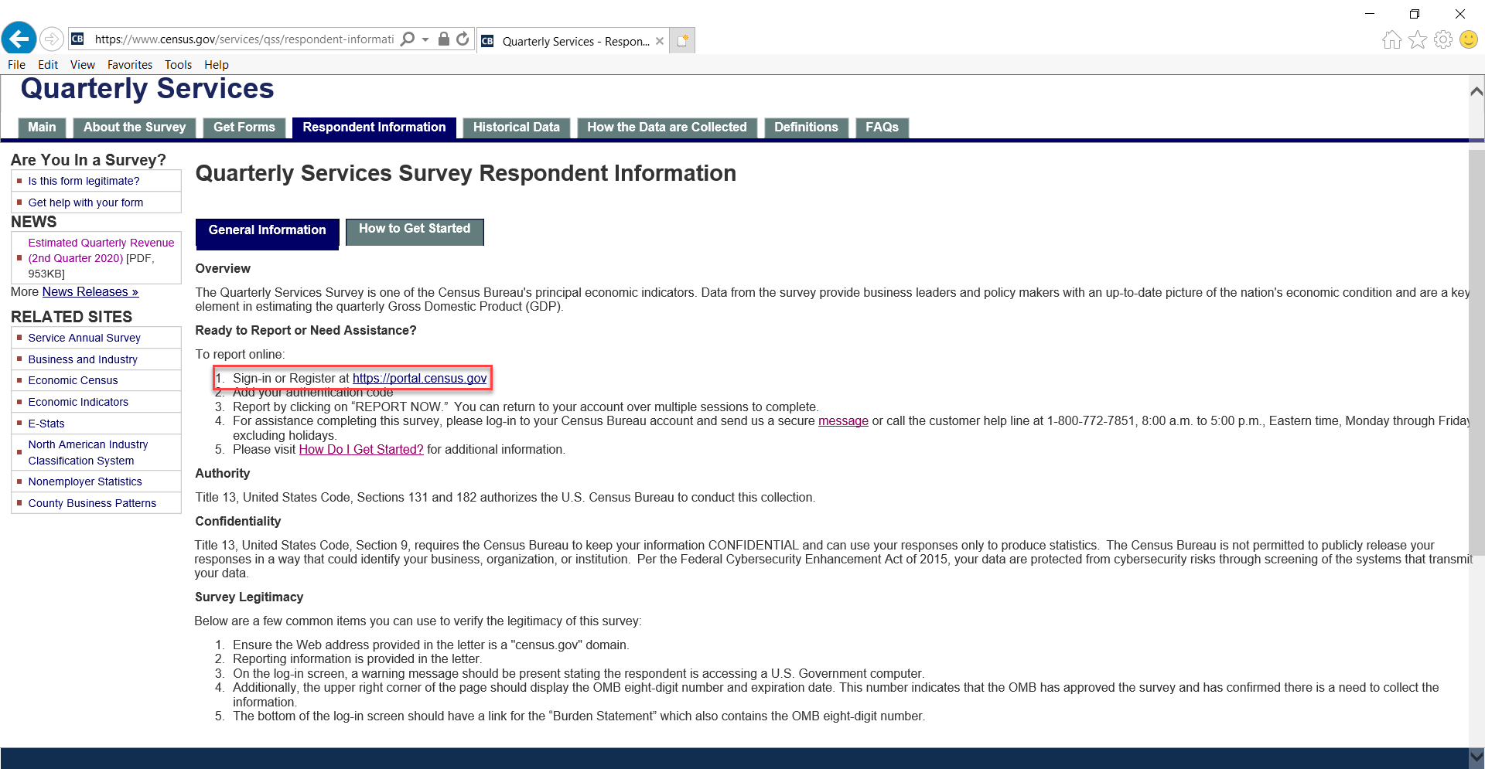Open a new browser tab
Viewport: 1485px width, 769px height.
[682, 41]
